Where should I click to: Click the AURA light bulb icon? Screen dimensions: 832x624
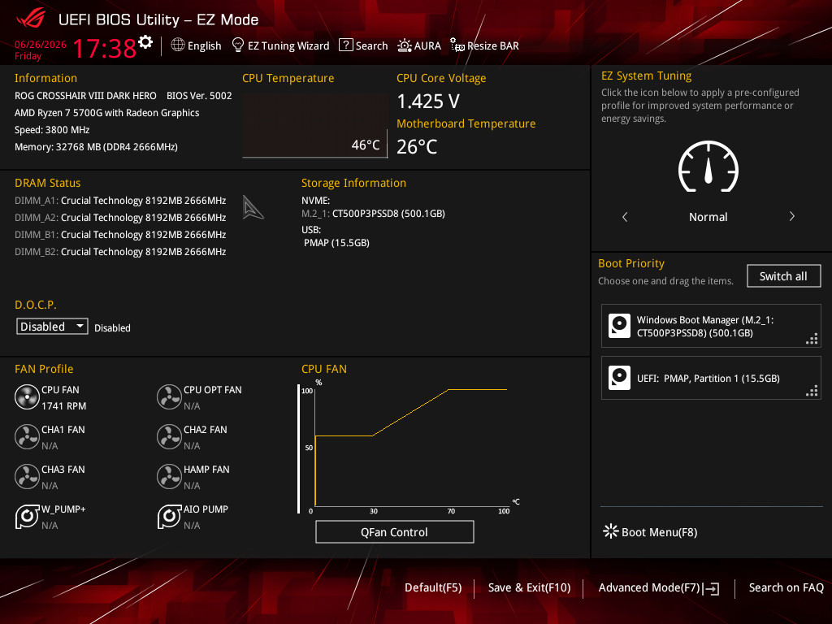(405, 45)
